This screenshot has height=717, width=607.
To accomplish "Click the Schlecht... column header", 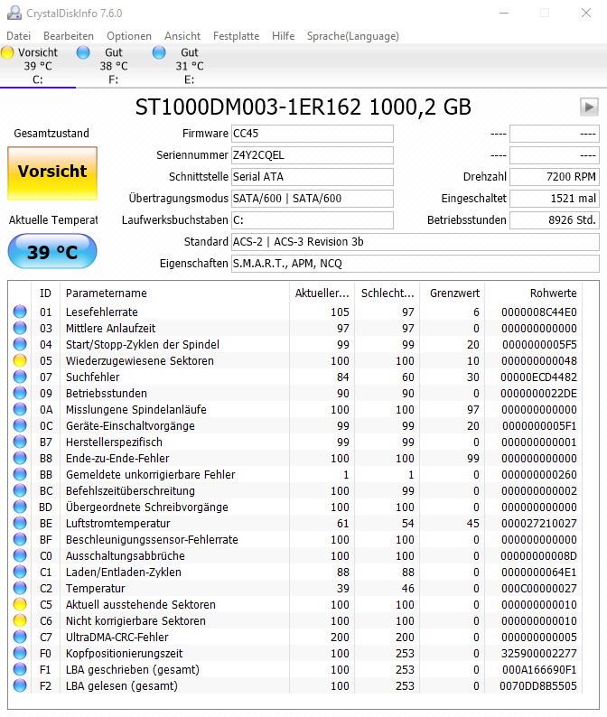I will tap(388, 293).
